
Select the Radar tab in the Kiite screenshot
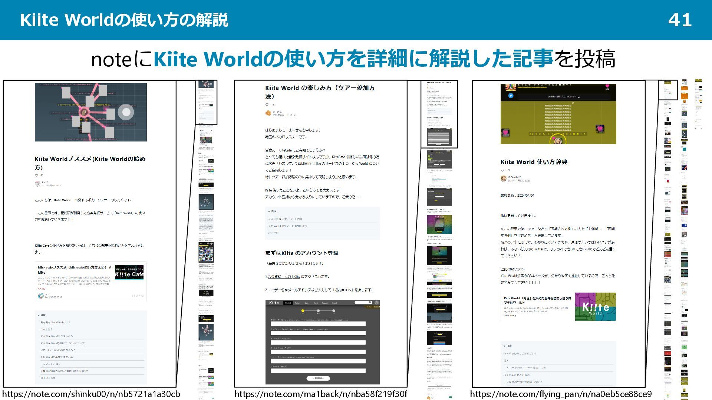coord(297,303)
